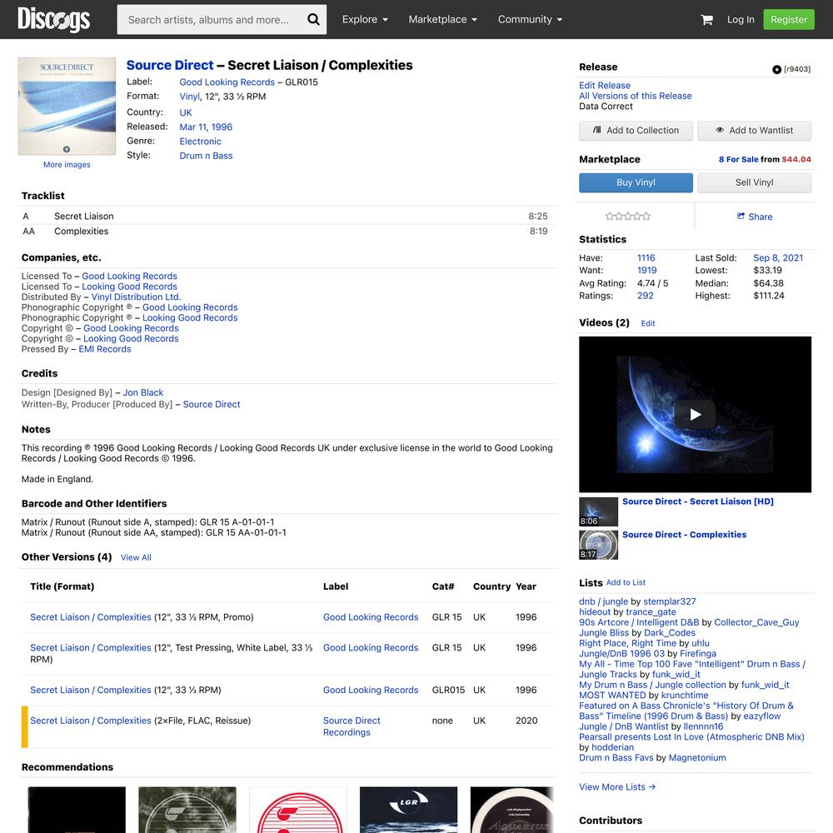Click the Buy Vinyl button
Viewport: 833px width, 833px height.
point(636,182)
